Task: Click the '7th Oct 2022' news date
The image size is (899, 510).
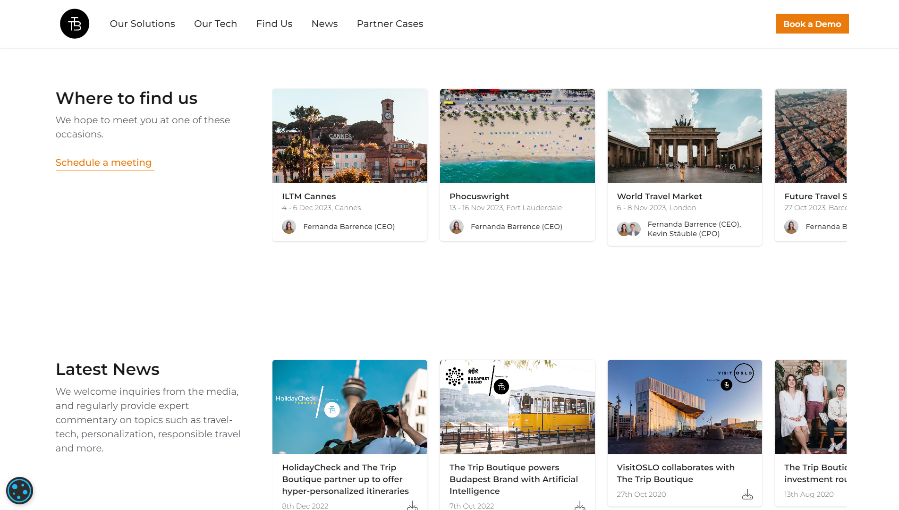Action: pyautogui.click(x=472, y=506)
